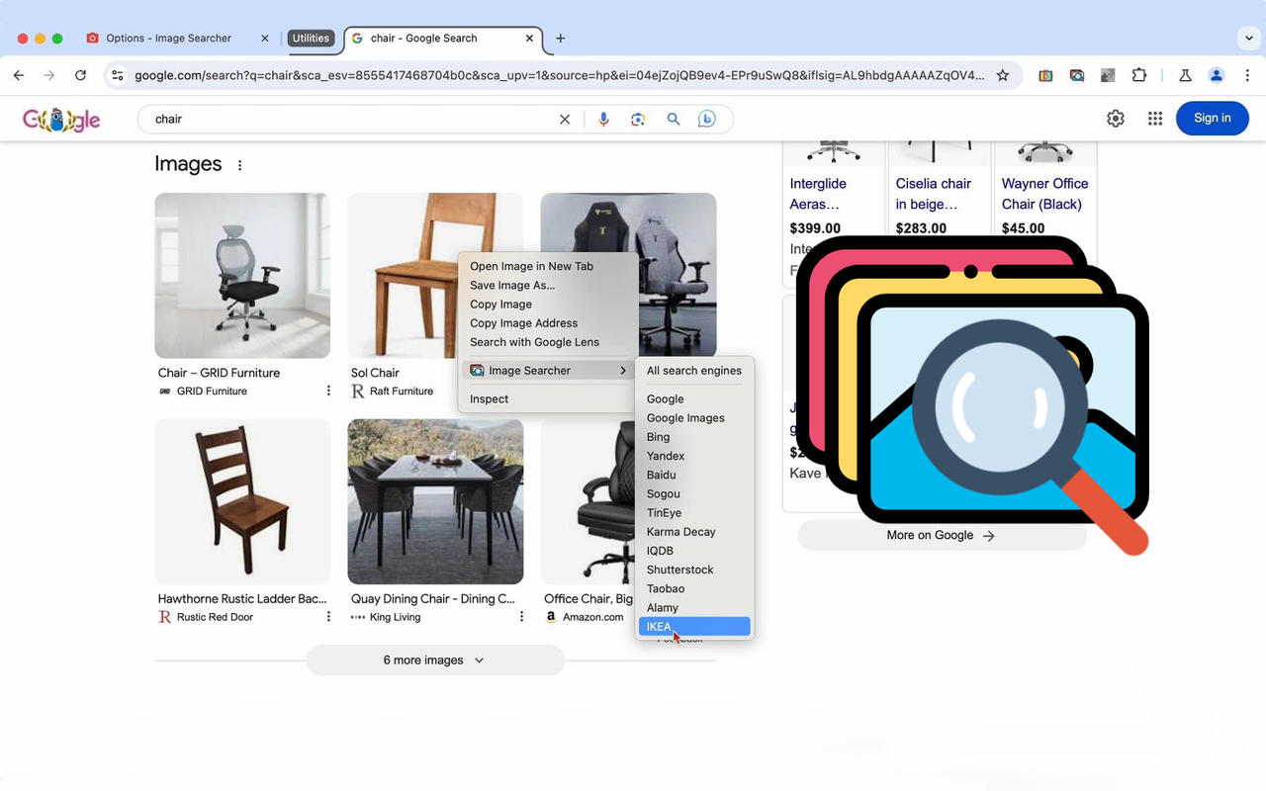
Task: Click the voice search microphone icon
Action: tap(603, 119)
